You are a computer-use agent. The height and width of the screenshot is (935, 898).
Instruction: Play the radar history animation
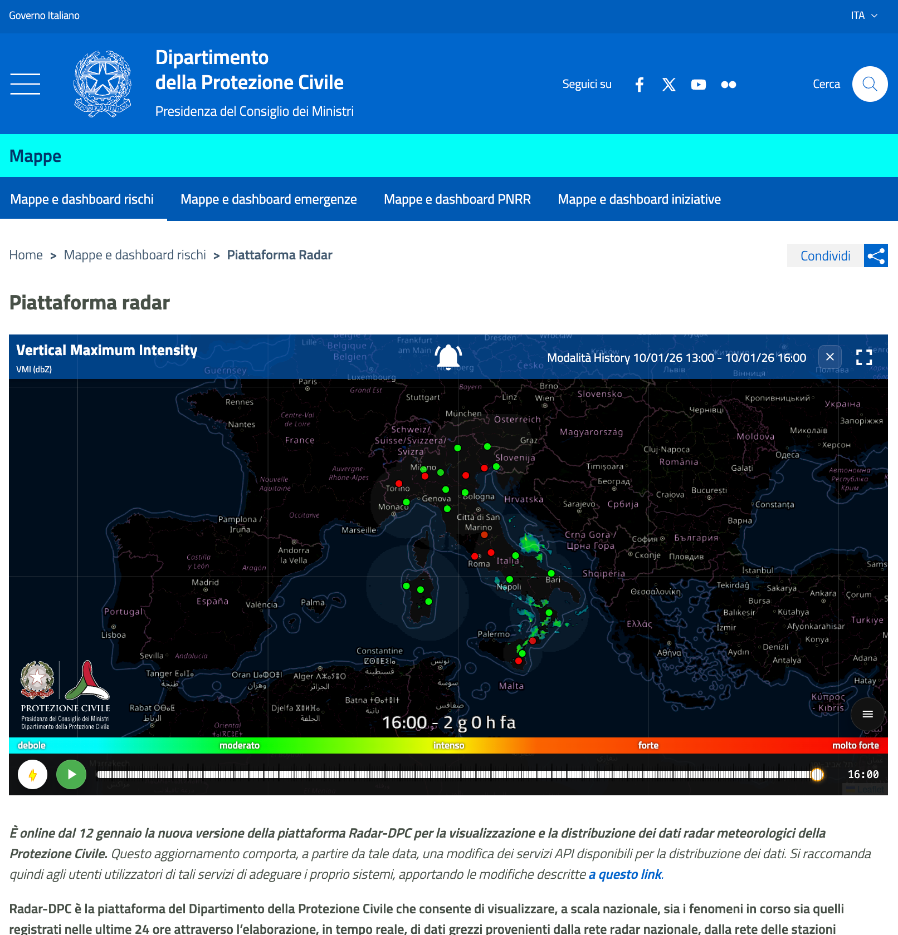[x=71, y=774]
